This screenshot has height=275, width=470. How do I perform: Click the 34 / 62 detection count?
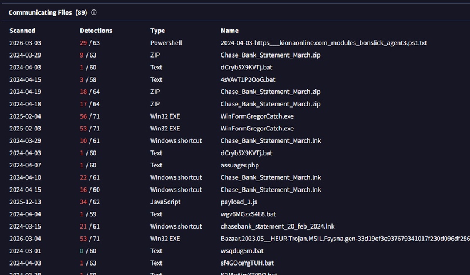click(x=90, y=202)
